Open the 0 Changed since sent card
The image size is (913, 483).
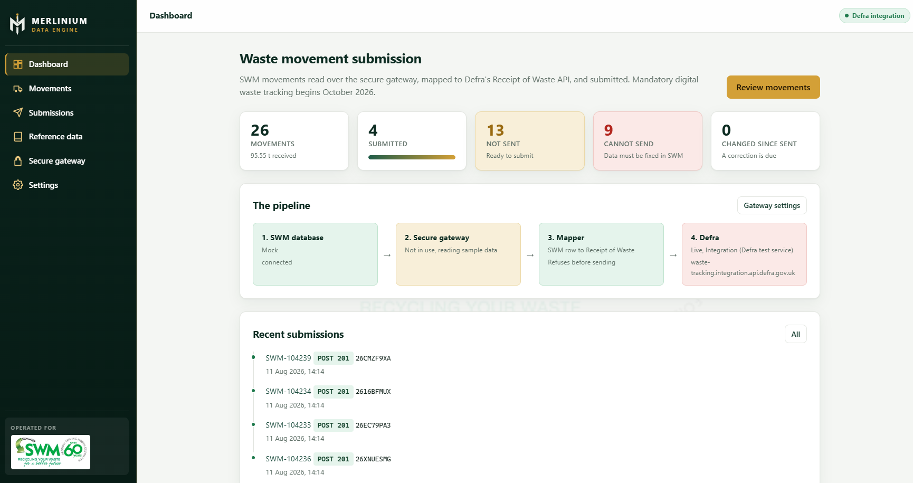pyautogui.click(x=765, y=141)
